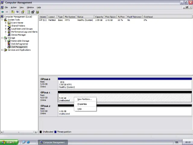Click the Internet Explorer quick launch icon

tap(28, 142)
